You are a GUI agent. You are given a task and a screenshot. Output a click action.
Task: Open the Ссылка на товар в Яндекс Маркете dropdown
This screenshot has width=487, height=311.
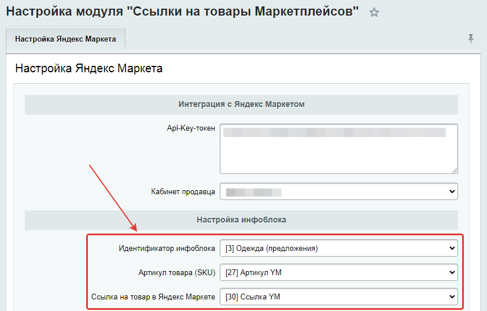(338, 297)
